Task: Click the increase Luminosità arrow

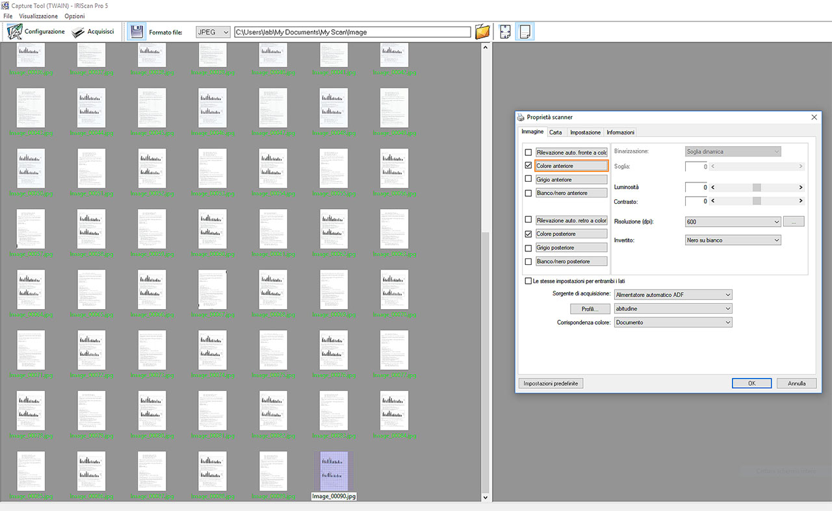Action: [801, 188]
